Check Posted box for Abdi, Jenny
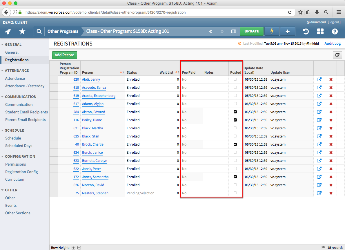Screen dimensions: 345x250 tap(235, 79)
